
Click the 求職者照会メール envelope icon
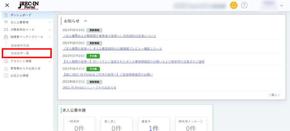tap(6, 30)
